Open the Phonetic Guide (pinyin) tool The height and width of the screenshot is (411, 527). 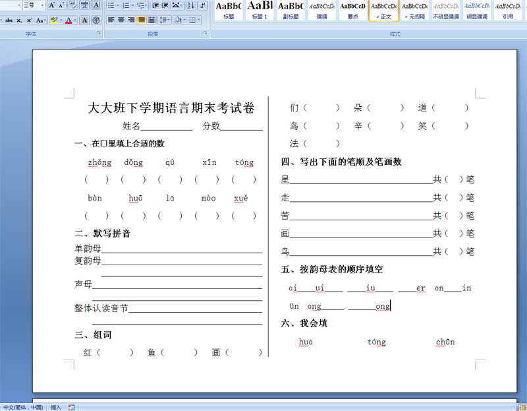pos(84,5)
